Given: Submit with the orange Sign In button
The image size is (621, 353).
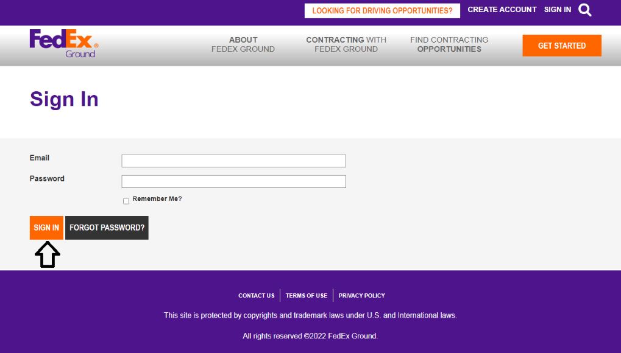Looking at the screenshot, I should click(46, 228).
